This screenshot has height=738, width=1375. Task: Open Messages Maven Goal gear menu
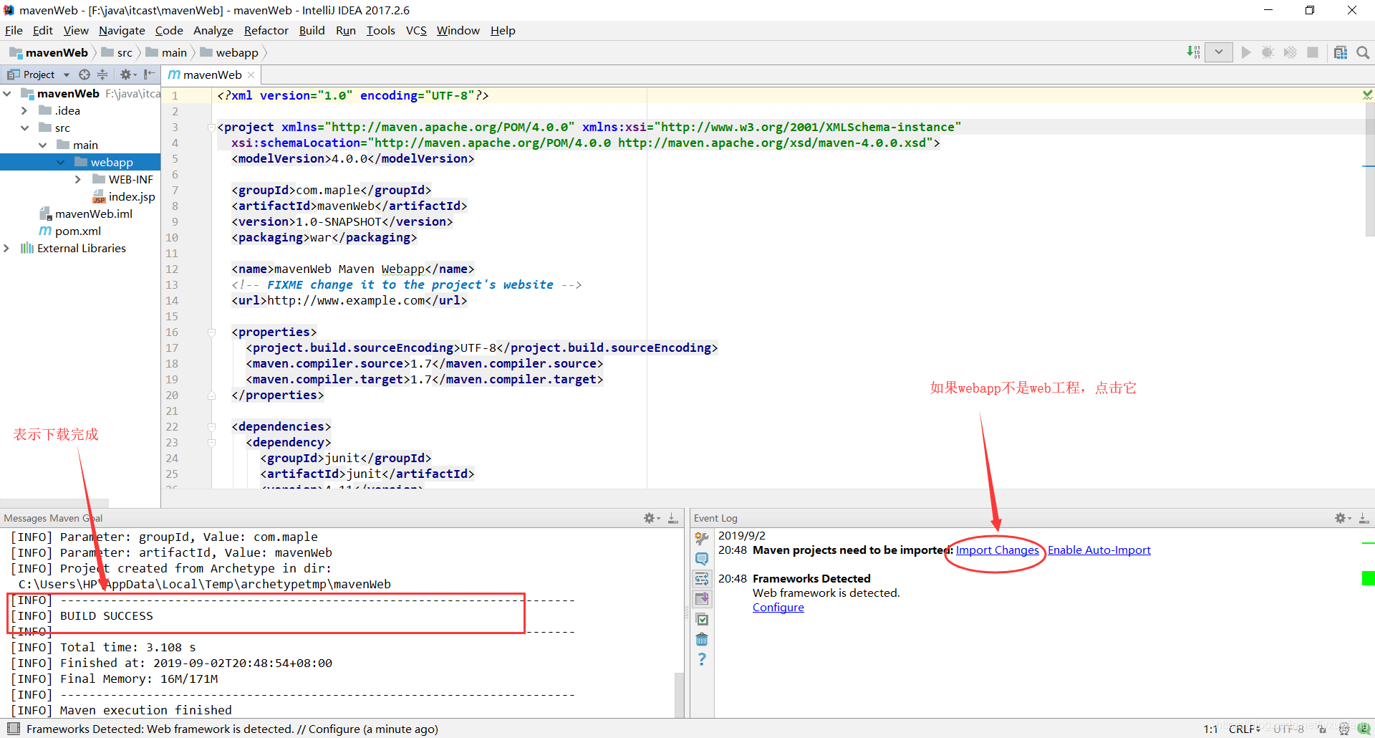pyautogui.click(x=652, y=518)
